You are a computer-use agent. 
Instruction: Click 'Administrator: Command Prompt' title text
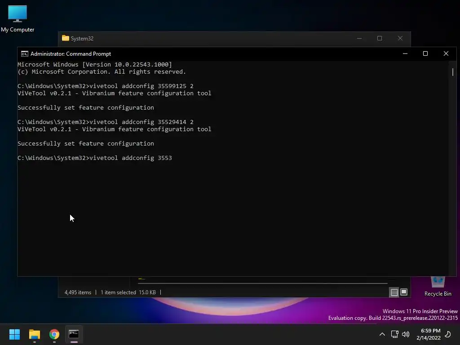[x=71, y=54]
